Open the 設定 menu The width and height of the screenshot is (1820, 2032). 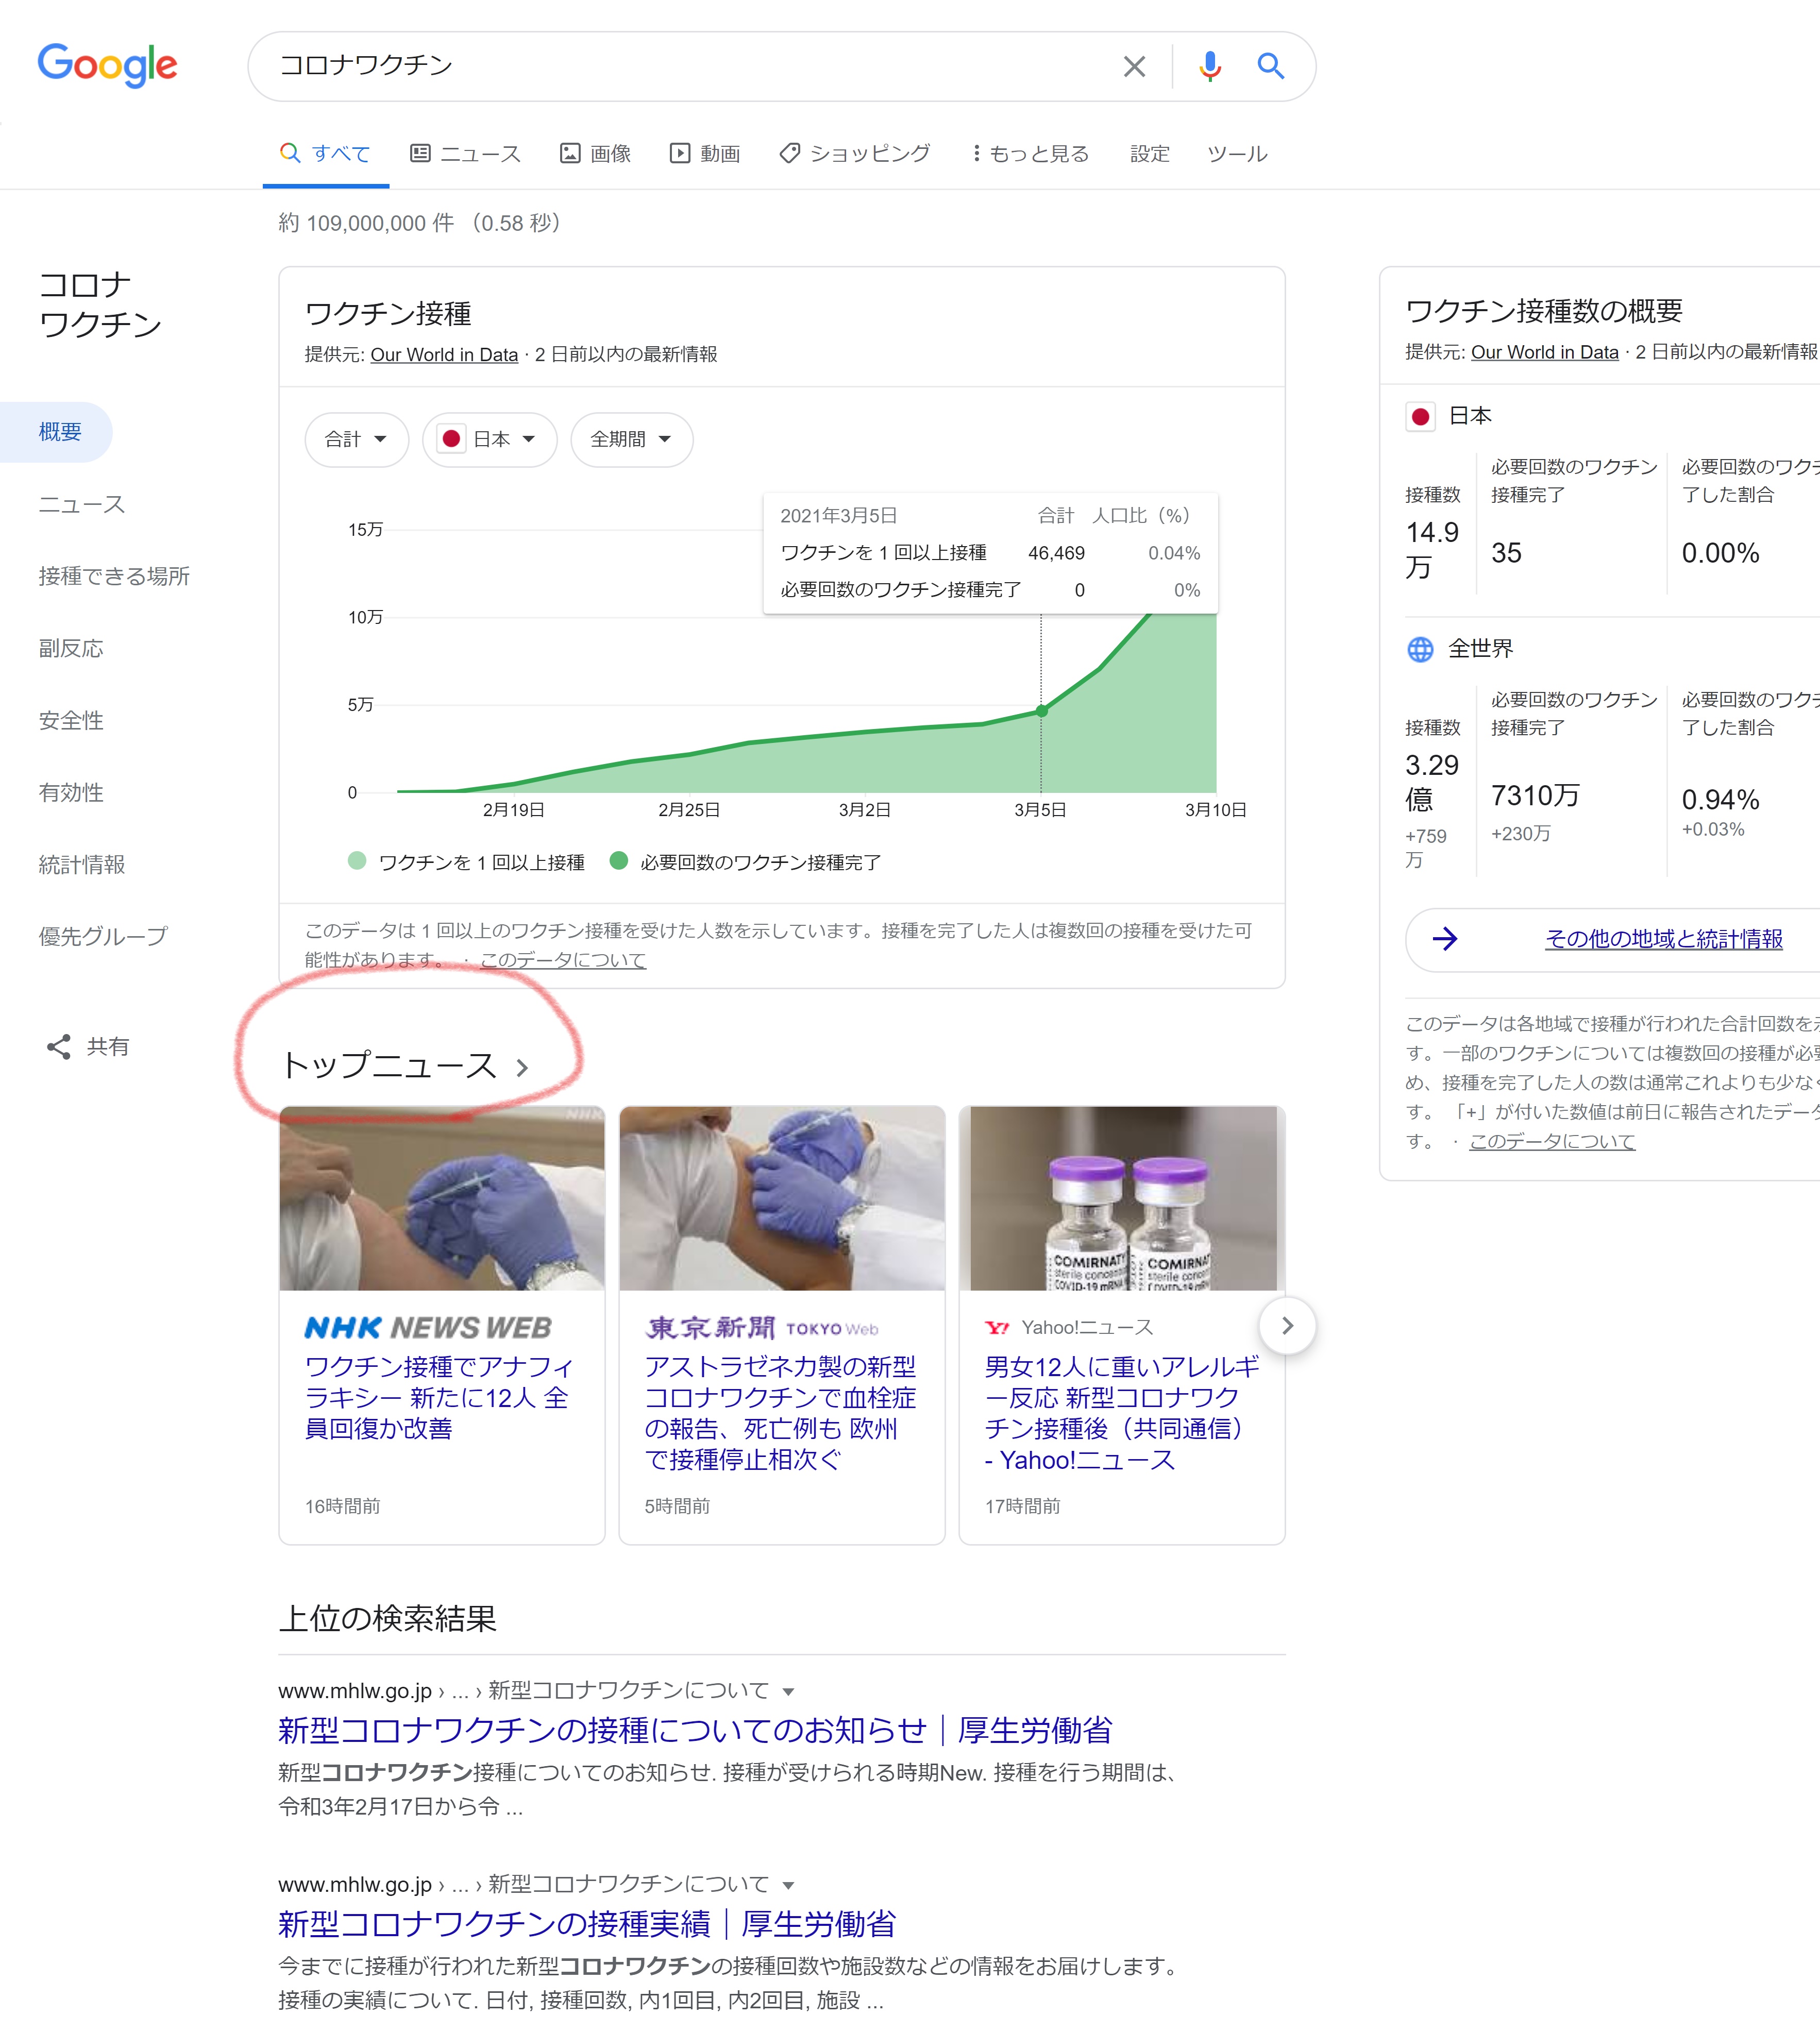pyautogui.click(x=1150, y=153)
